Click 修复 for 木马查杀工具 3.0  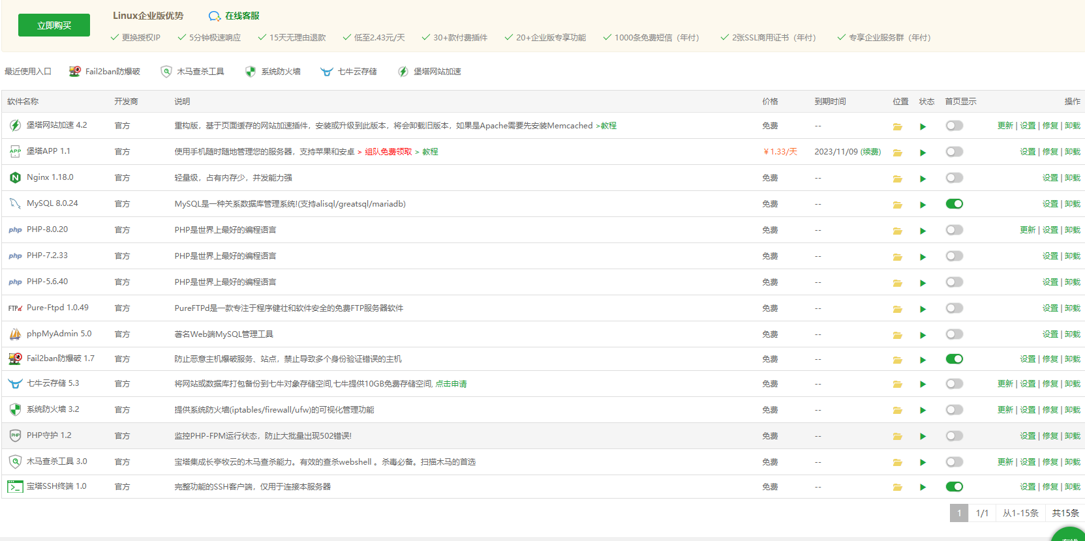(1050, 462)
